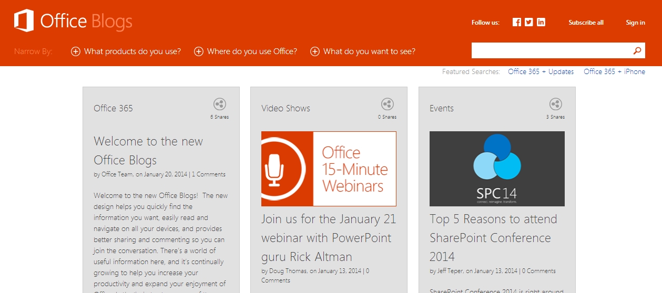The width and height of the screenshot is (662, 293).
Task: Open the Office 365 category heading
Action: pyautogui.click(x=113, y=108)
